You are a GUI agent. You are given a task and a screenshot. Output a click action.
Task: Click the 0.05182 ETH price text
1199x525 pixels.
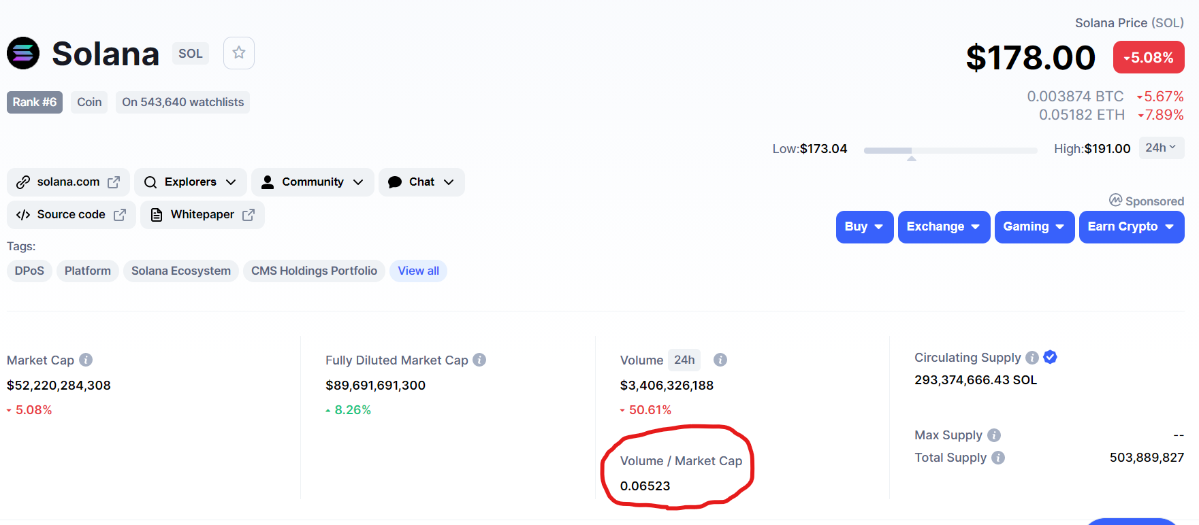point(1081,115)
